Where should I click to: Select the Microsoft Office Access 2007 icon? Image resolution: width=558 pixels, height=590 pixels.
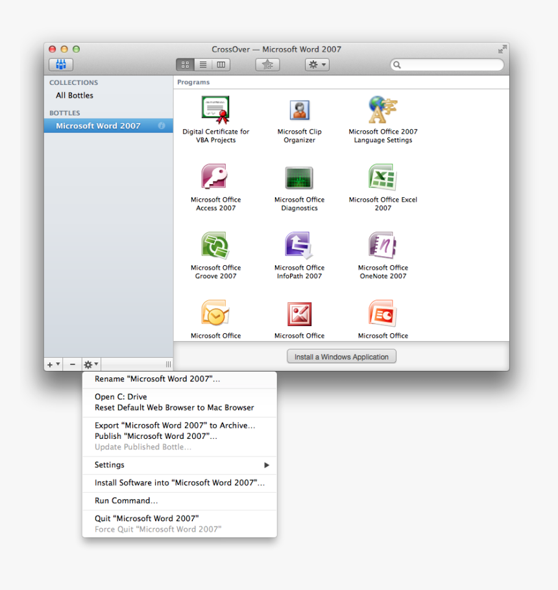[215, 176]
